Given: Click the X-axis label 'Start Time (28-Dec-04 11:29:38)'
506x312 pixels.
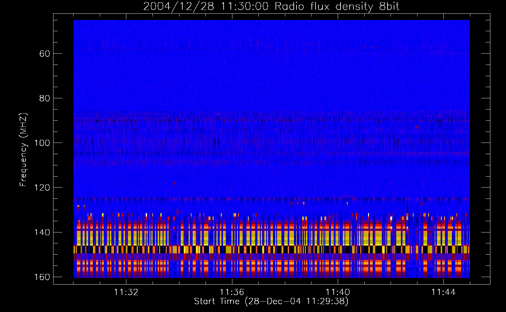Looking at the screenshot, I should click(271, 301).
